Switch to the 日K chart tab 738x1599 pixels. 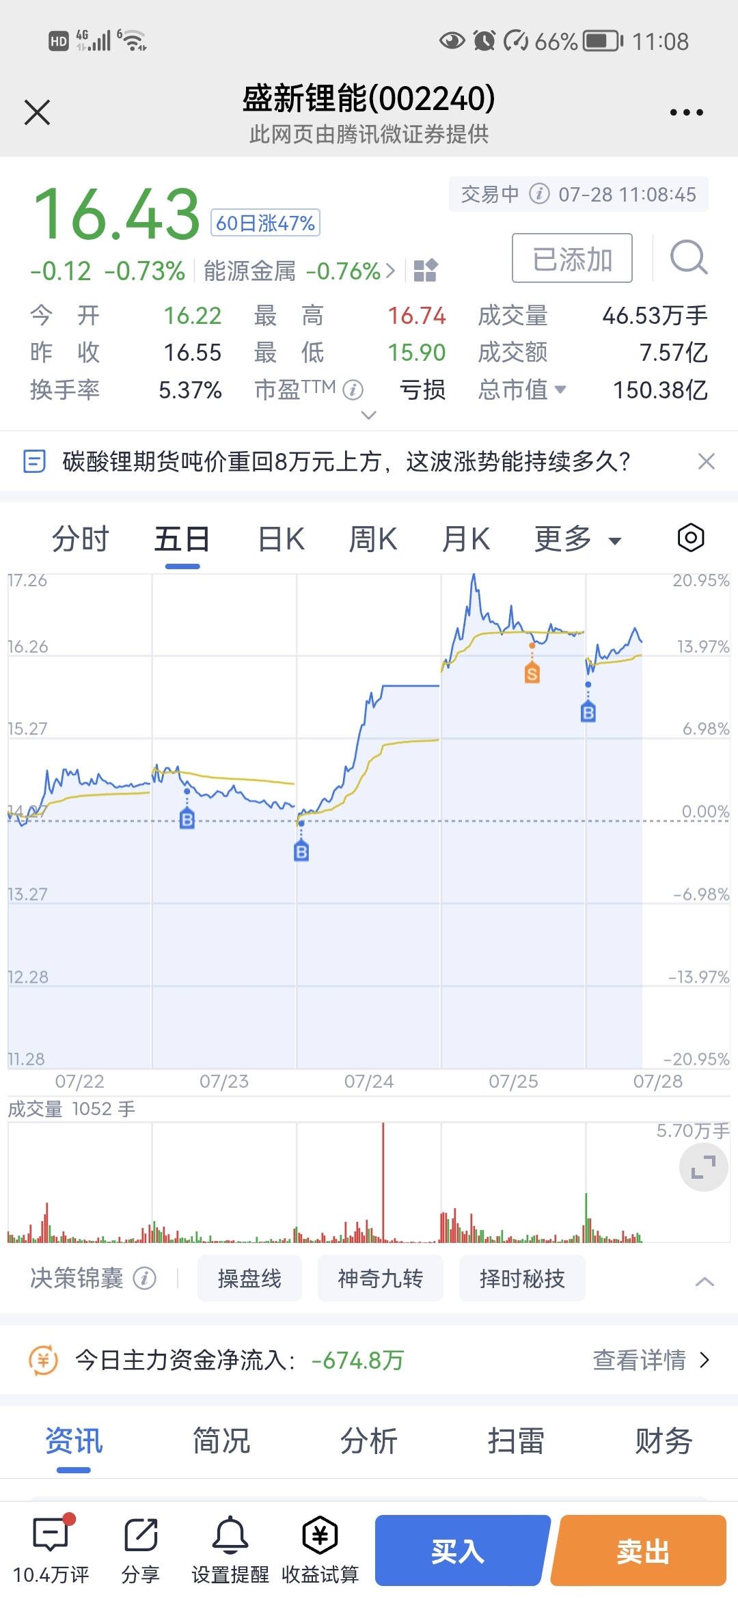(281, 539)
